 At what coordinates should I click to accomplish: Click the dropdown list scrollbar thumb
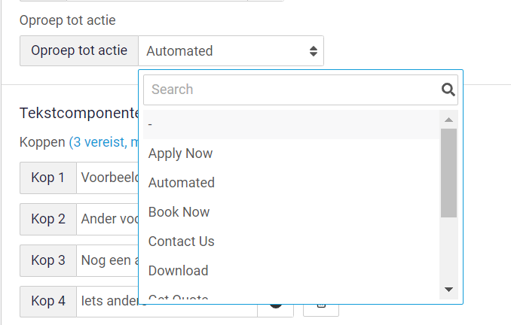448,173
